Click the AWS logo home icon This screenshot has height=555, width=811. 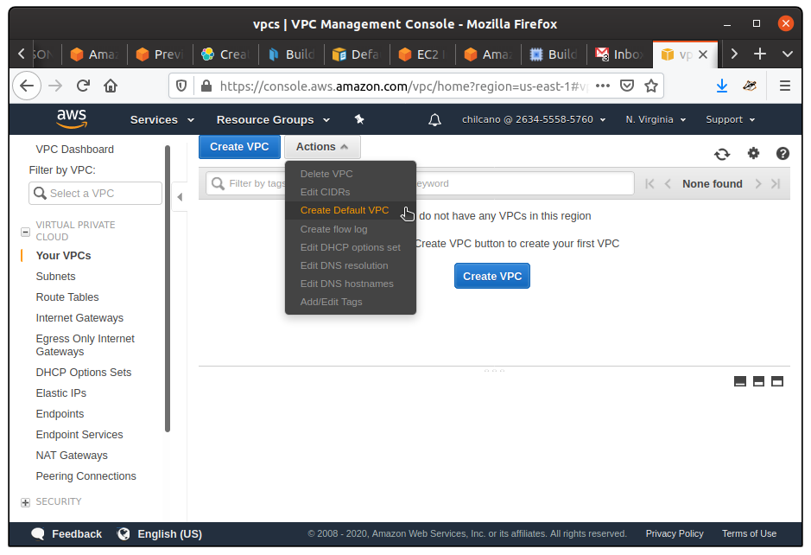[72, 119]
